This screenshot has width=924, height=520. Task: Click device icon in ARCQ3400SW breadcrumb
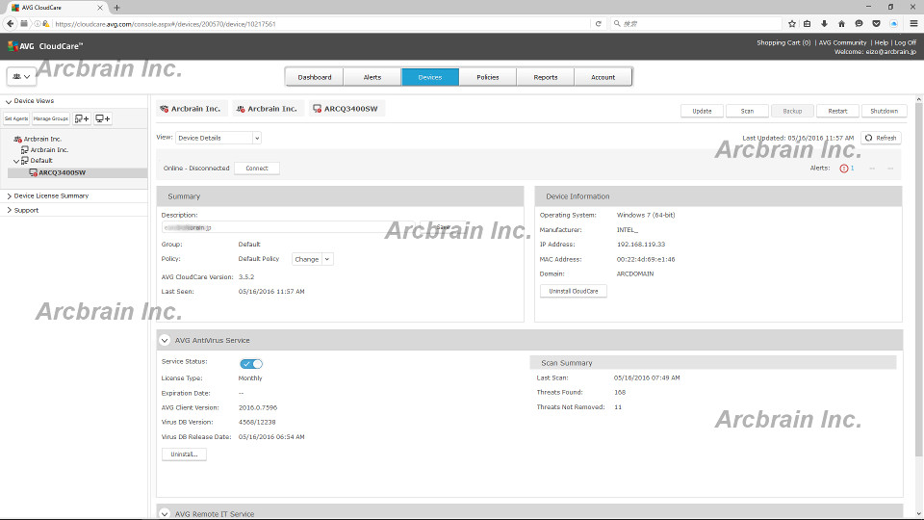317,109
